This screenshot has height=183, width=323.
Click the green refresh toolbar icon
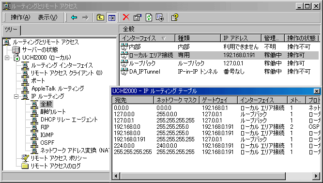coord(149,17)
